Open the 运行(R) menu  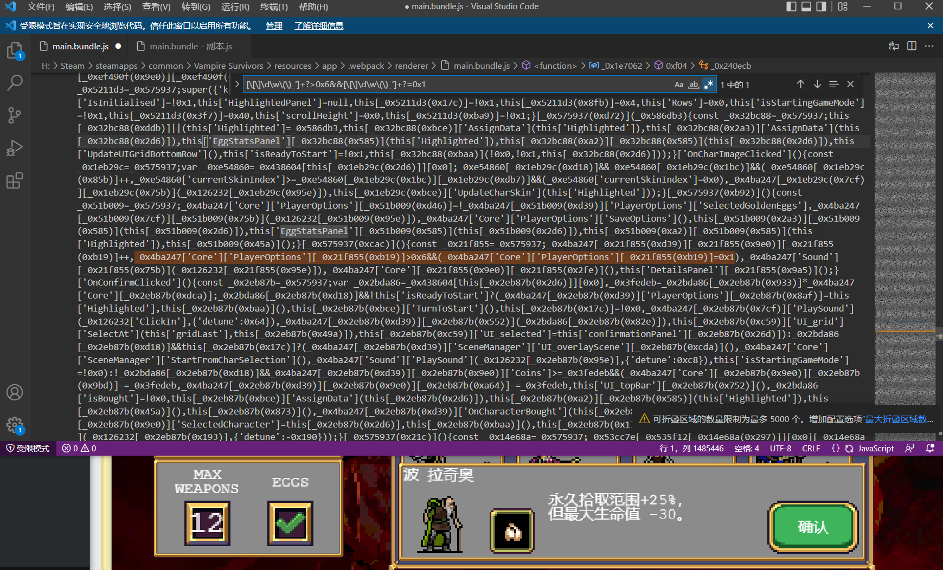coord(235,7)
